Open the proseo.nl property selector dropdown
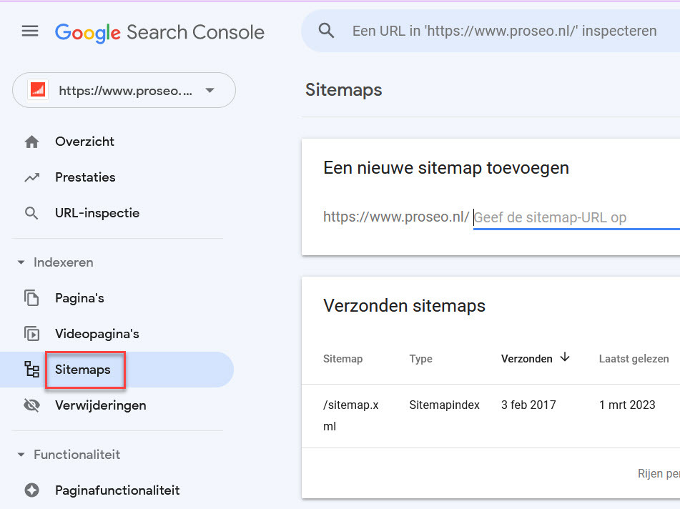Screen dimensions: 680x509 (124, 90)
